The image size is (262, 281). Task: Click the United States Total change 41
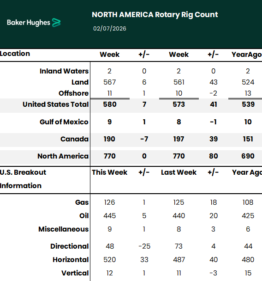pyautogui.click(x=214, y=104)
